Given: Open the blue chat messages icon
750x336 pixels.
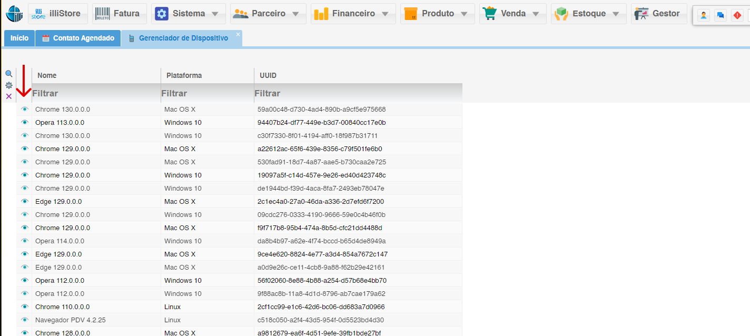Looking at the screenshot, I should 720,15.
